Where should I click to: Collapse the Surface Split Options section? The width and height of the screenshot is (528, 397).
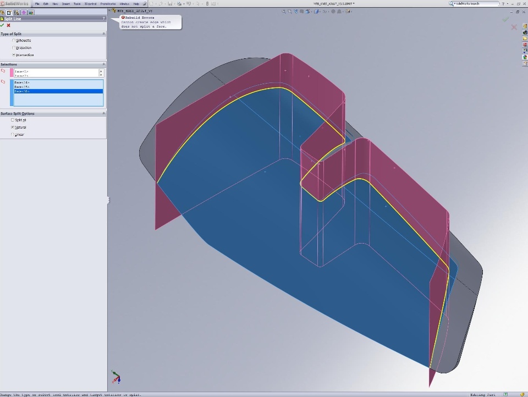[103, 114]
